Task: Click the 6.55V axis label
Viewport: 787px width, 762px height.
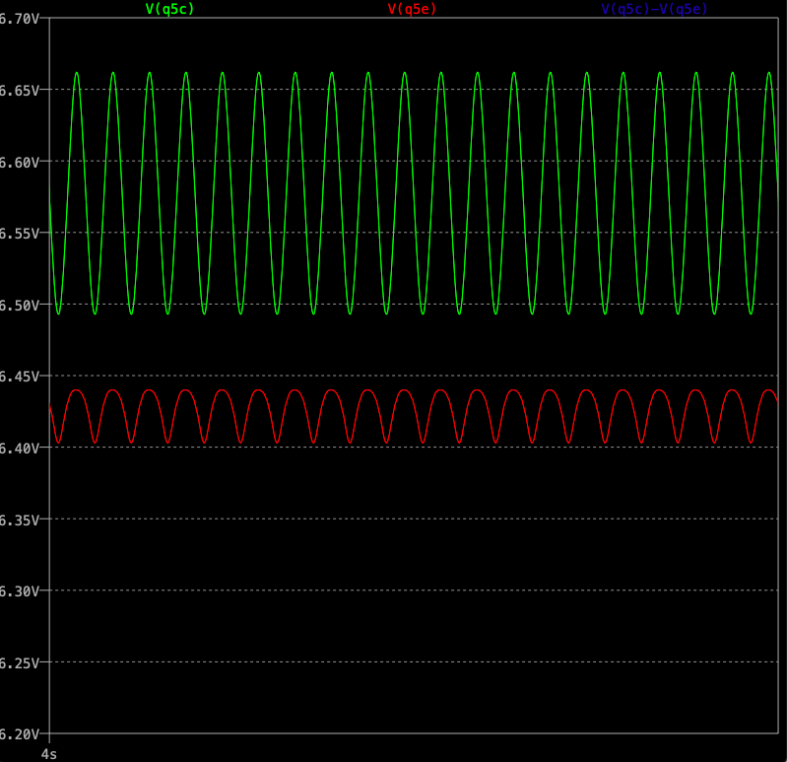Action: pyautogui.click(x=19, y=234)
